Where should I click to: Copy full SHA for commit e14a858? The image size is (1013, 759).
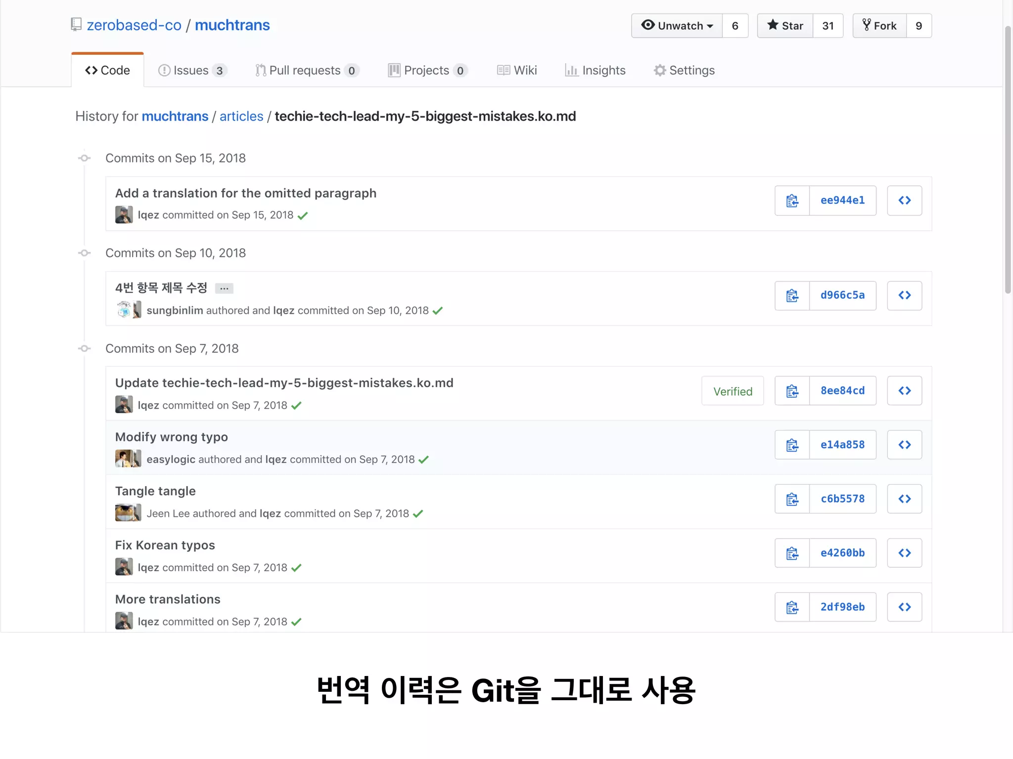792,445
